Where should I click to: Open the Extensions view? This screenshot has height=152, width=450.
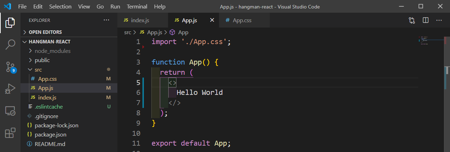pos(10,133)
